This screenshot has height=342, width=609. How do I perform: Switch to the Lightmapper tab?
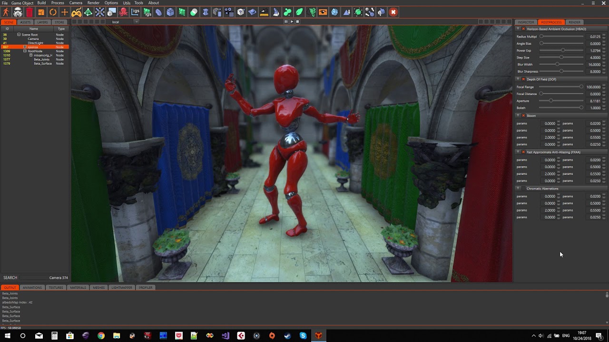pos(122,287)
